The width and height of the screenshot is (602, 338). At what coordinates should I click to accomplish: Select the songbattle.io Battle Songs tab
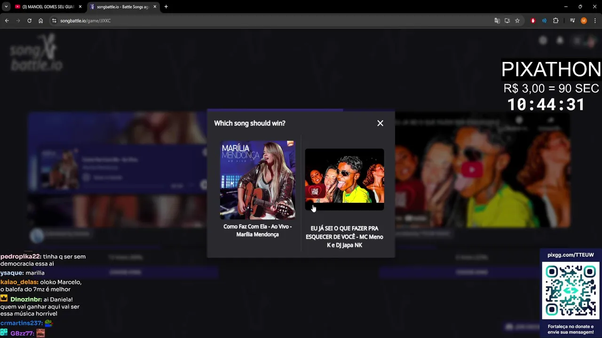122,7
